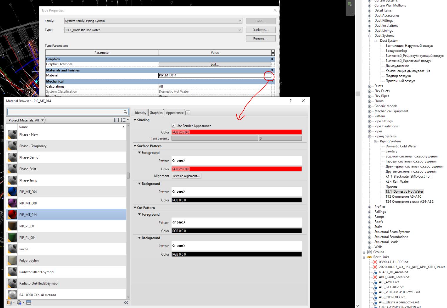Open the Family dropdown in Type Properties

tap(240, 21)
